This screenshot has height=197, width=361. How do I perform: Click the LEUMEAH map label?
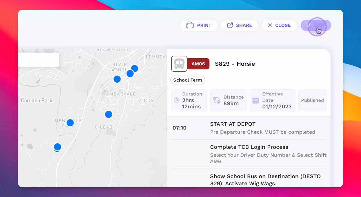[x=156, y=57]
